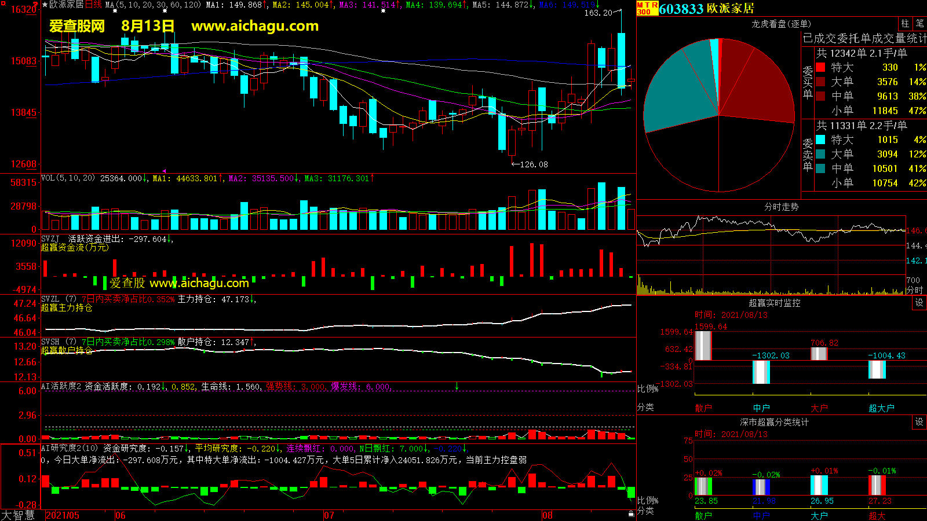The image size is (927, 521).
Task: Open 设 settings for 深市超赢分类统计
Action: 919,422
